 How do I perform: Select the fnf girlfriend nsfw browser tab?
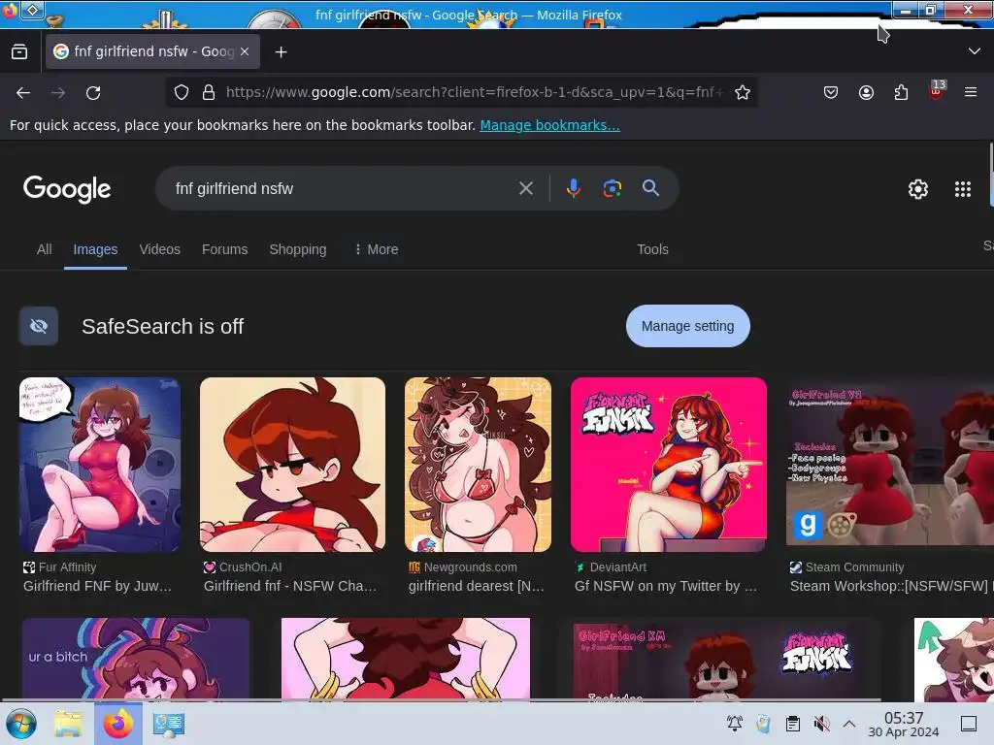point(152,52)
